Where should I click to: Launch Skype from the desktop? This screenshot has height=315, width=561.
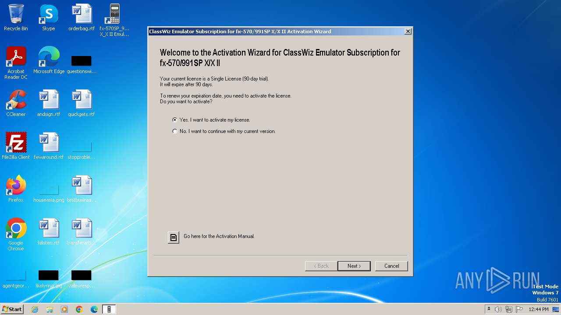49,17
